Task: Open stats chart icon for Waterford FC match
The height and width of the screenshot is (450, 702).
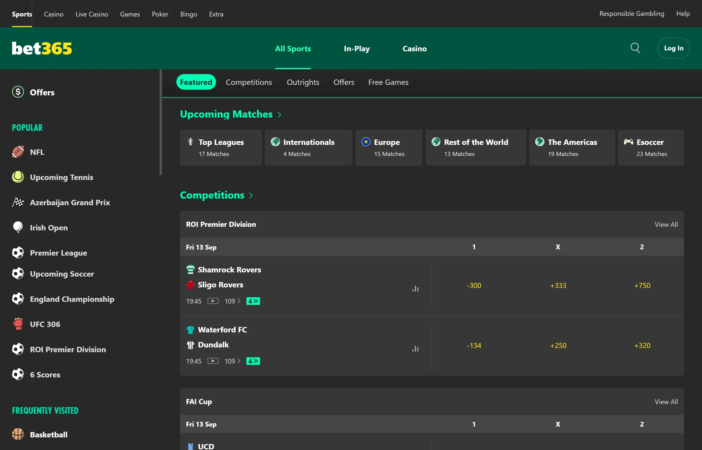Action: click(415, 349)
